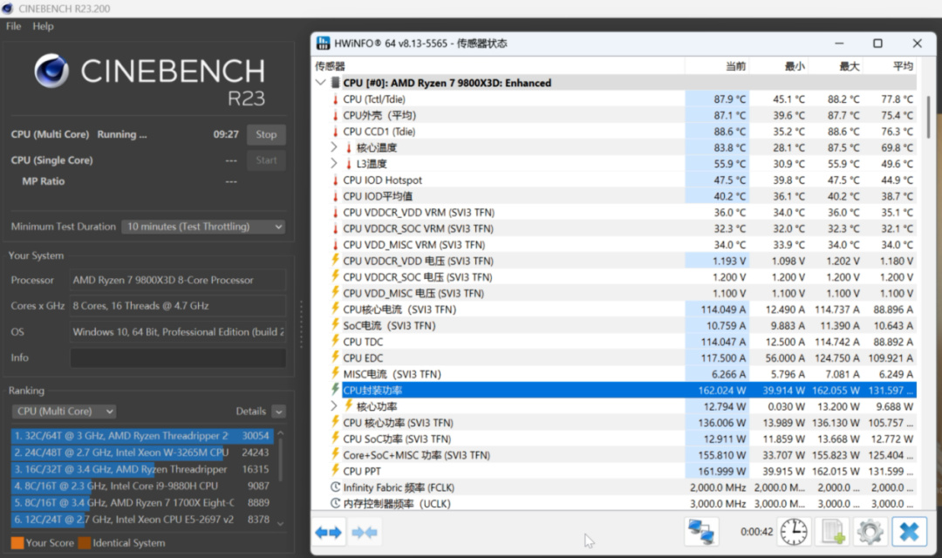Open the File menu in Cinebench
The width and height of the screenshot is (942, 558).
click(13, 26)
